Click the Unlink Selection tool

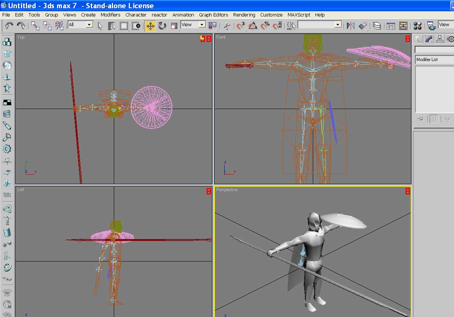point(47,26)
